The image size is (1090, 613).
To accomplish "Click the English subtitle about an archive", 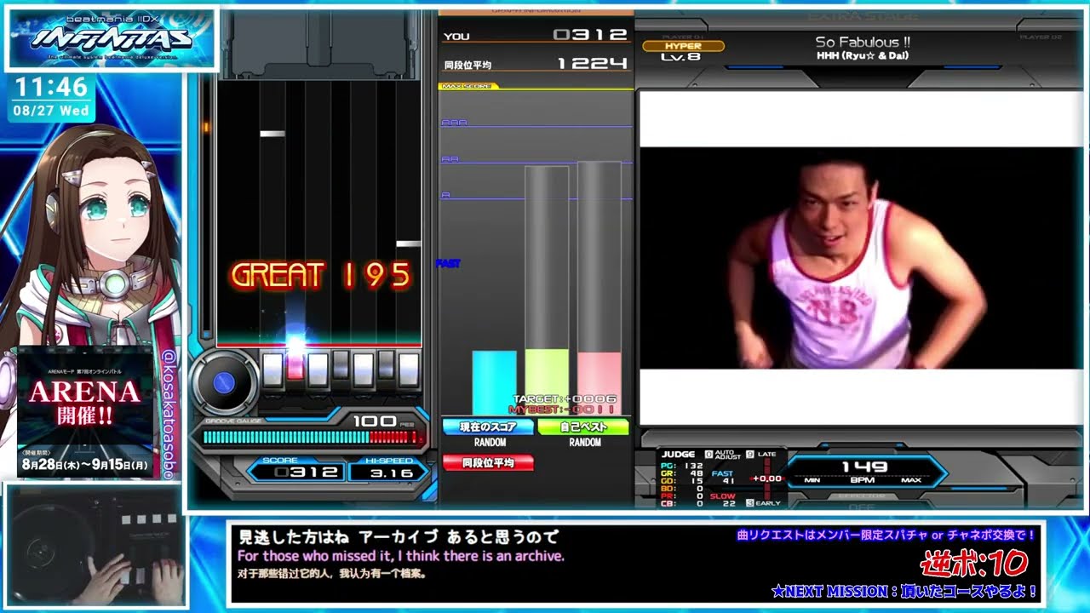I will coord(401,556).
